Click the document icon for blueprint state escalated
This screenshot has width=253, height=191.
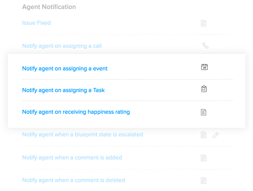pyautogui.click(x=204, y=135)
